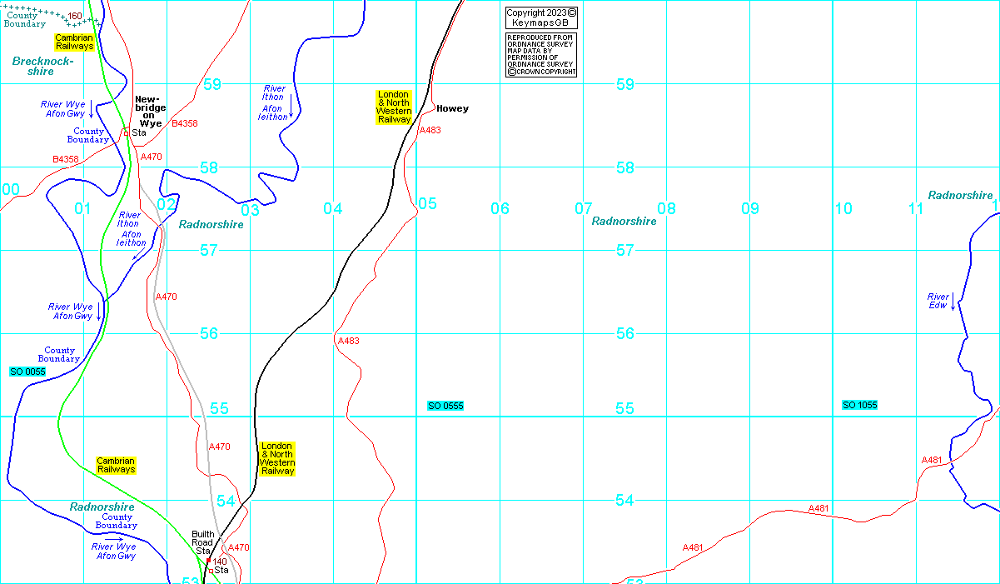Click the Ordnance Survey Crown Copyright box

pos(541,55)
